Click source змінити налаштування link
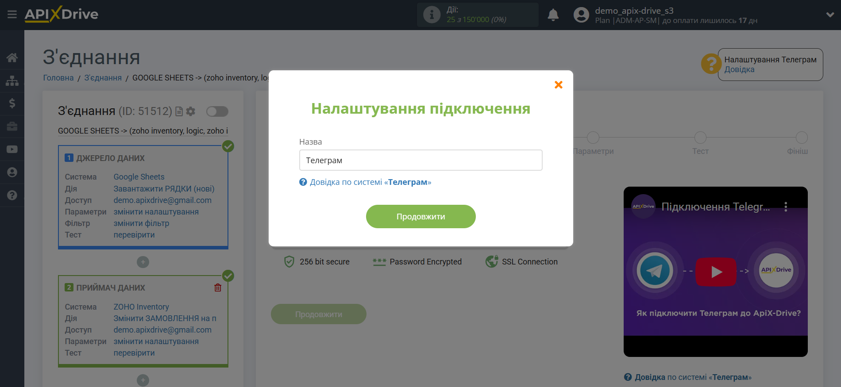This screenshot has height=387, width=841. click(x=156, y=212)
